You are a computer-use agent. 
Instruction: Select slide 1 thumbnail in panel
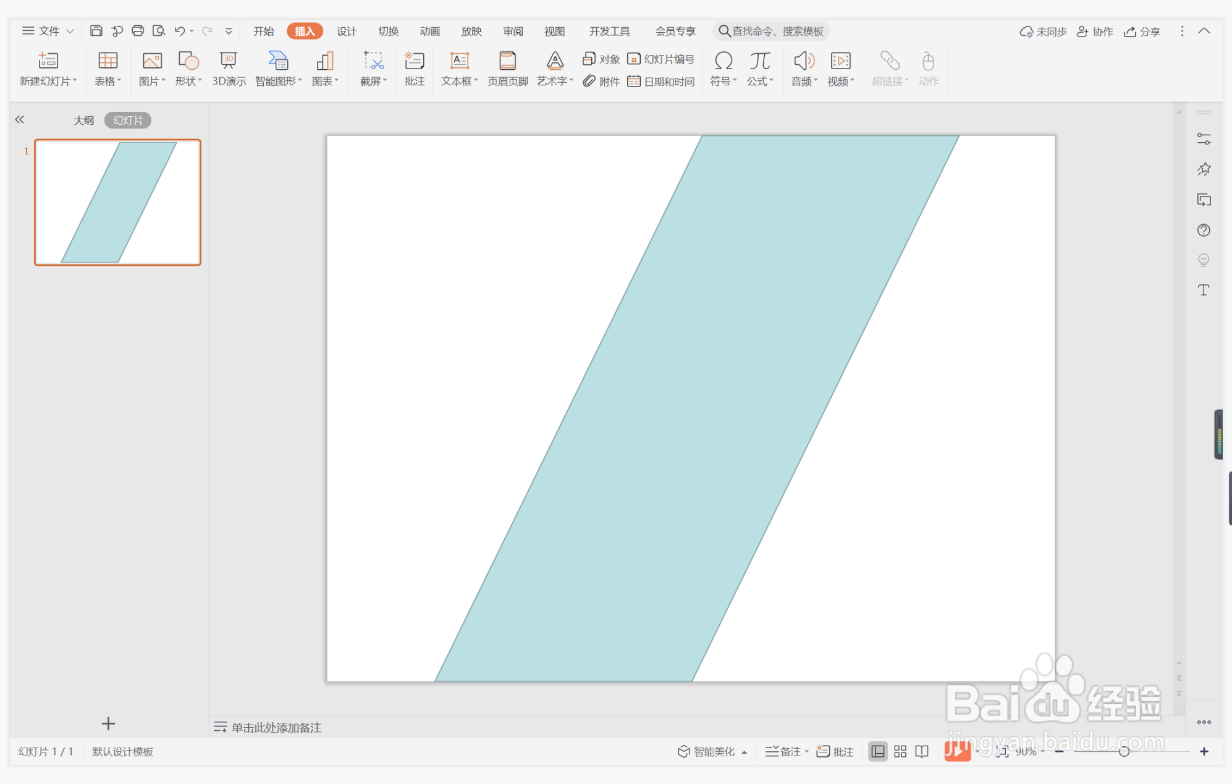point(117,202)
